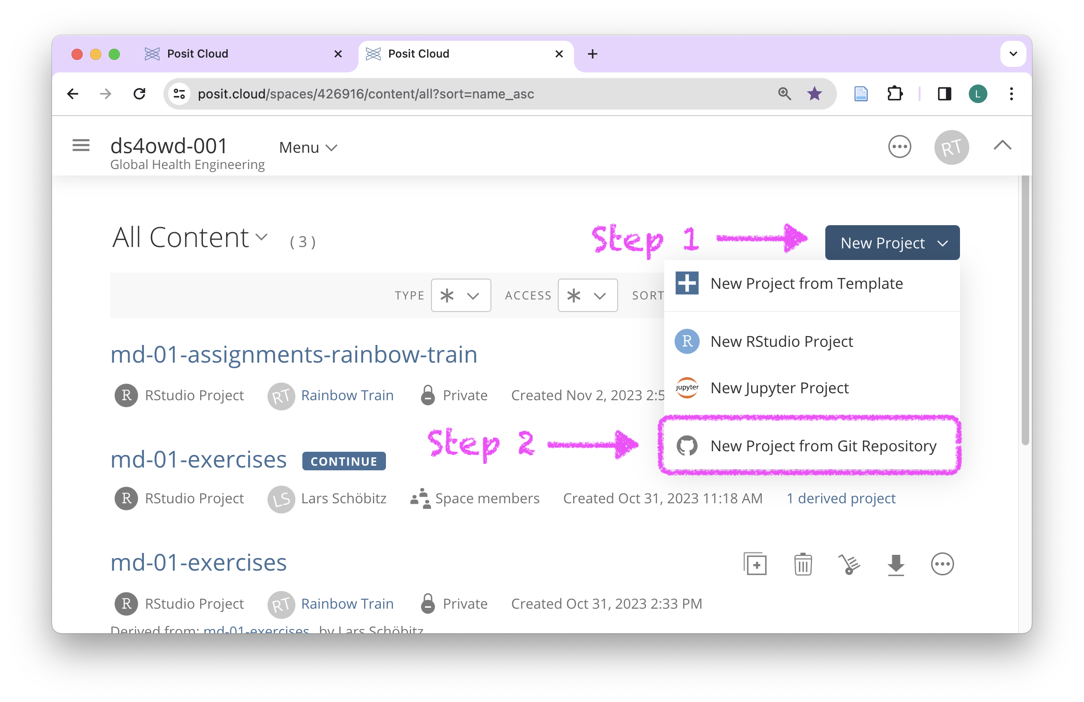Select New Project from Git Repository
Viewport: 1084px width, 702px height.
click(x=823, y=446)
